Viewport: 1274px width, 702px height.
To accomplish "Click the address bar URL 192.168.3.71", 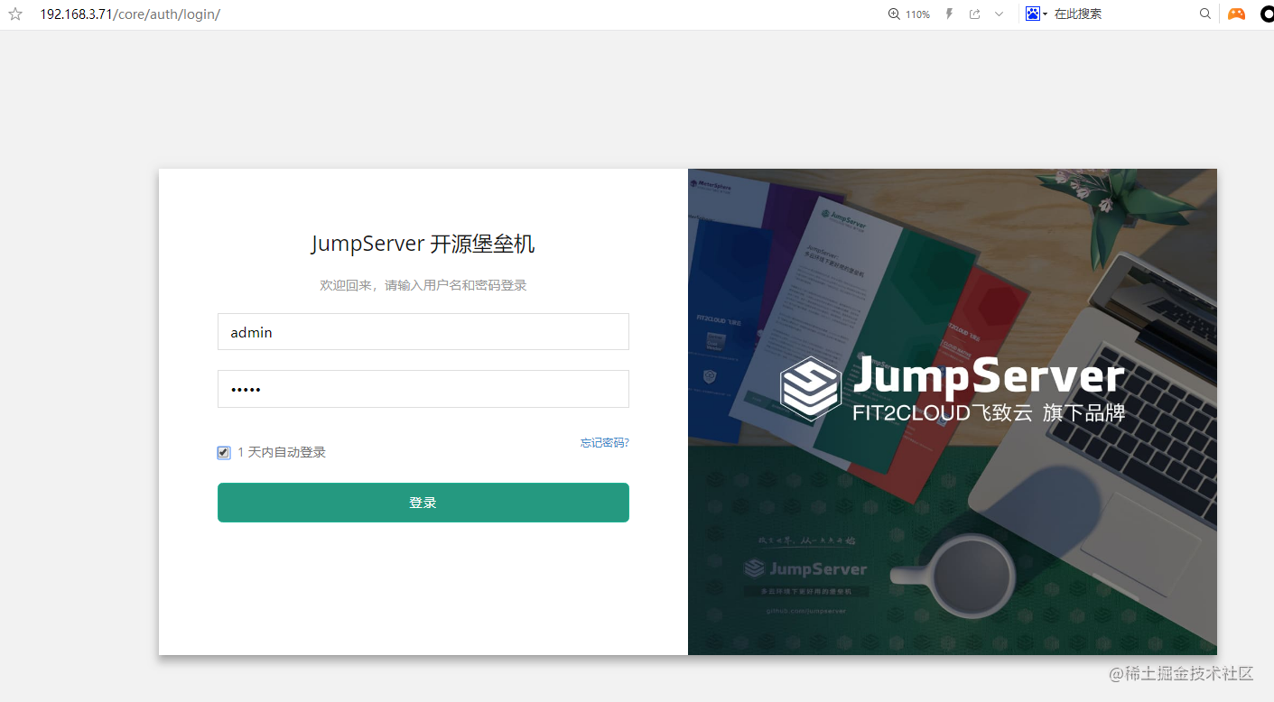I will coord(130,14).
